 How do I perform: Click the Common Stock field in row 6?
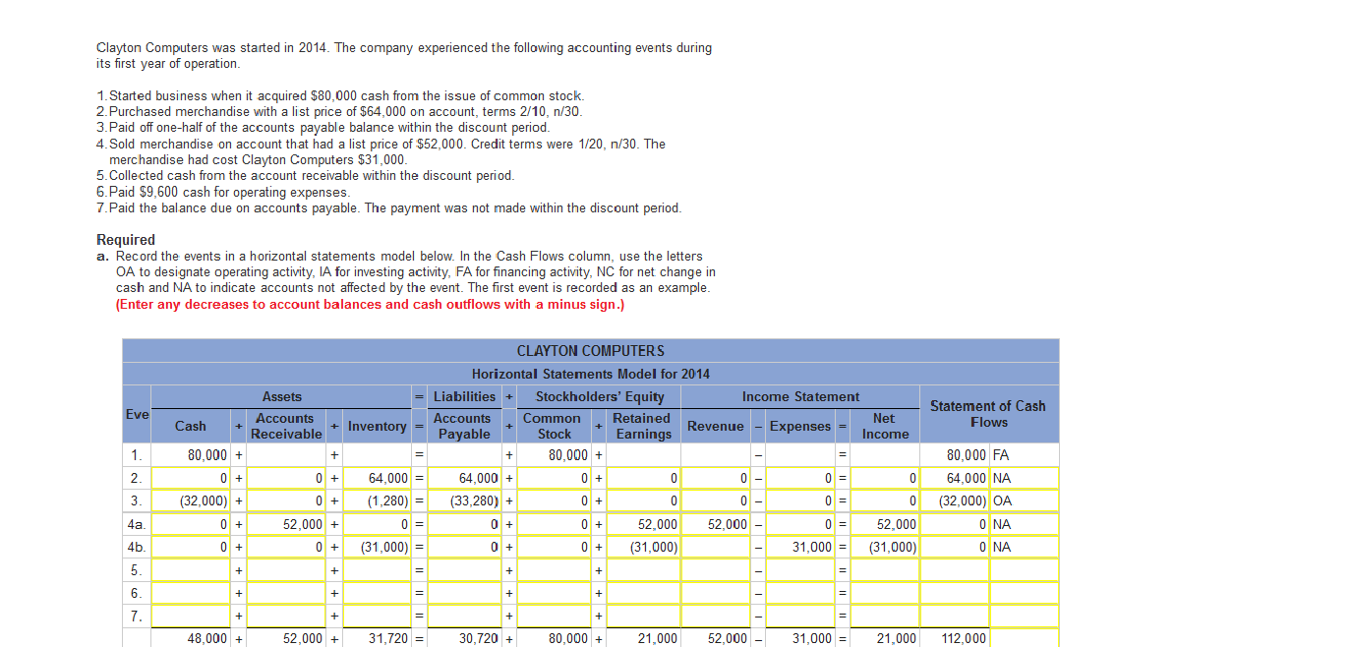(x=555, y=594)
